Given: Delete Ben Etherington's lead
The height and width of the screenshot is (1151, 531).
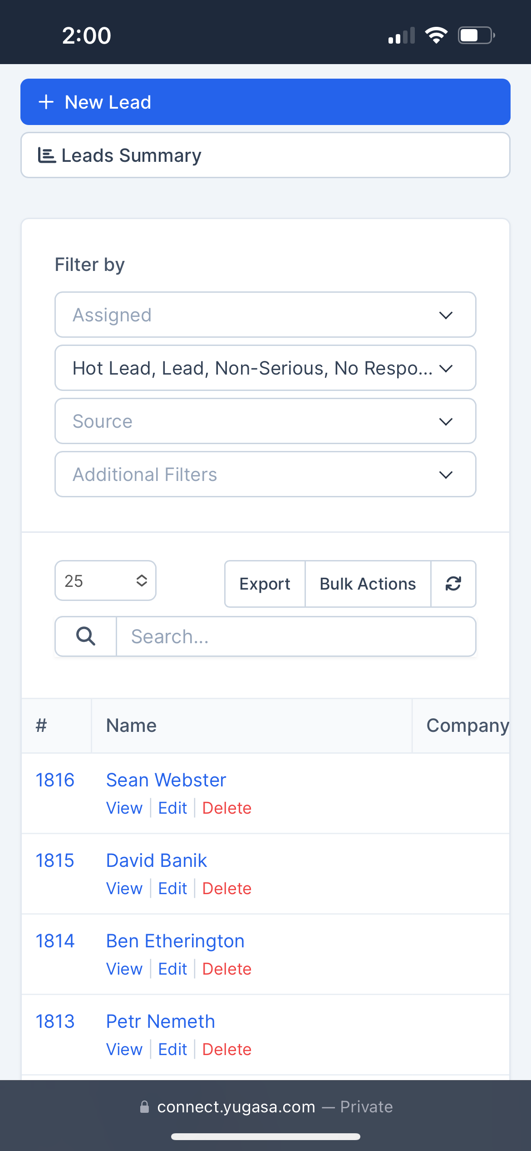Looking at the screenshot, I should coord(227,969).
